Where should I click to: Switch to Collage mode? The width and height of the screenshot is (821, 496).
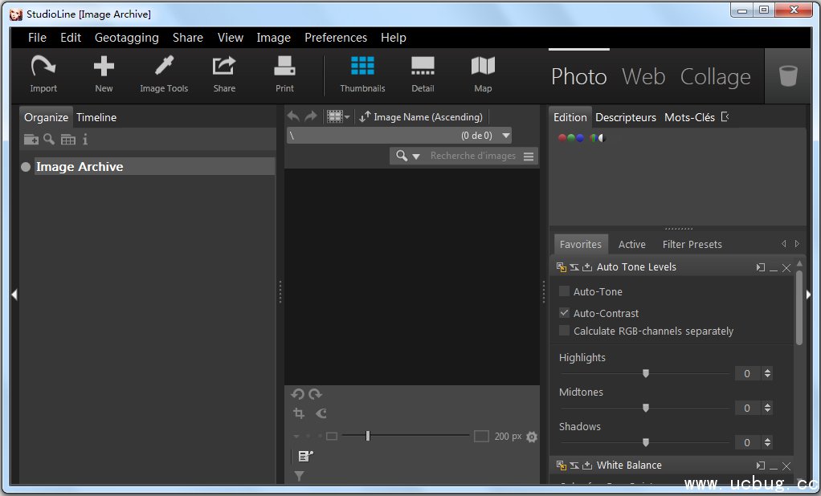click(x=715, y=77)
